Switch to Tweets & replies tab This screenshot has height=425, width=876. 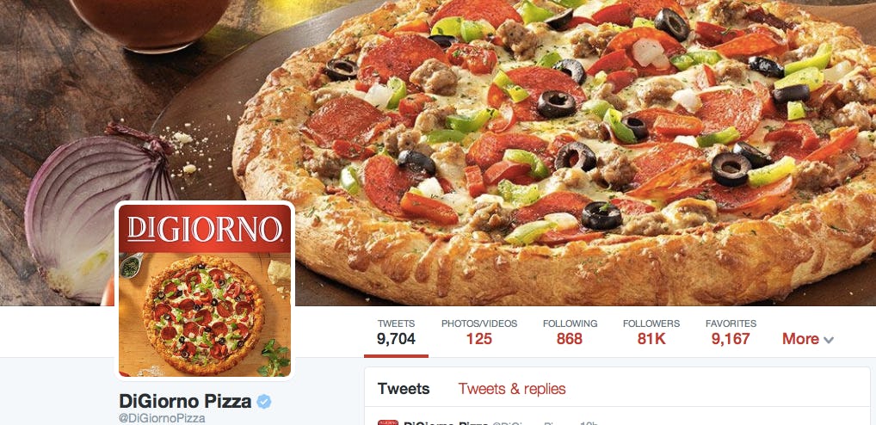(x=512, y=389)
